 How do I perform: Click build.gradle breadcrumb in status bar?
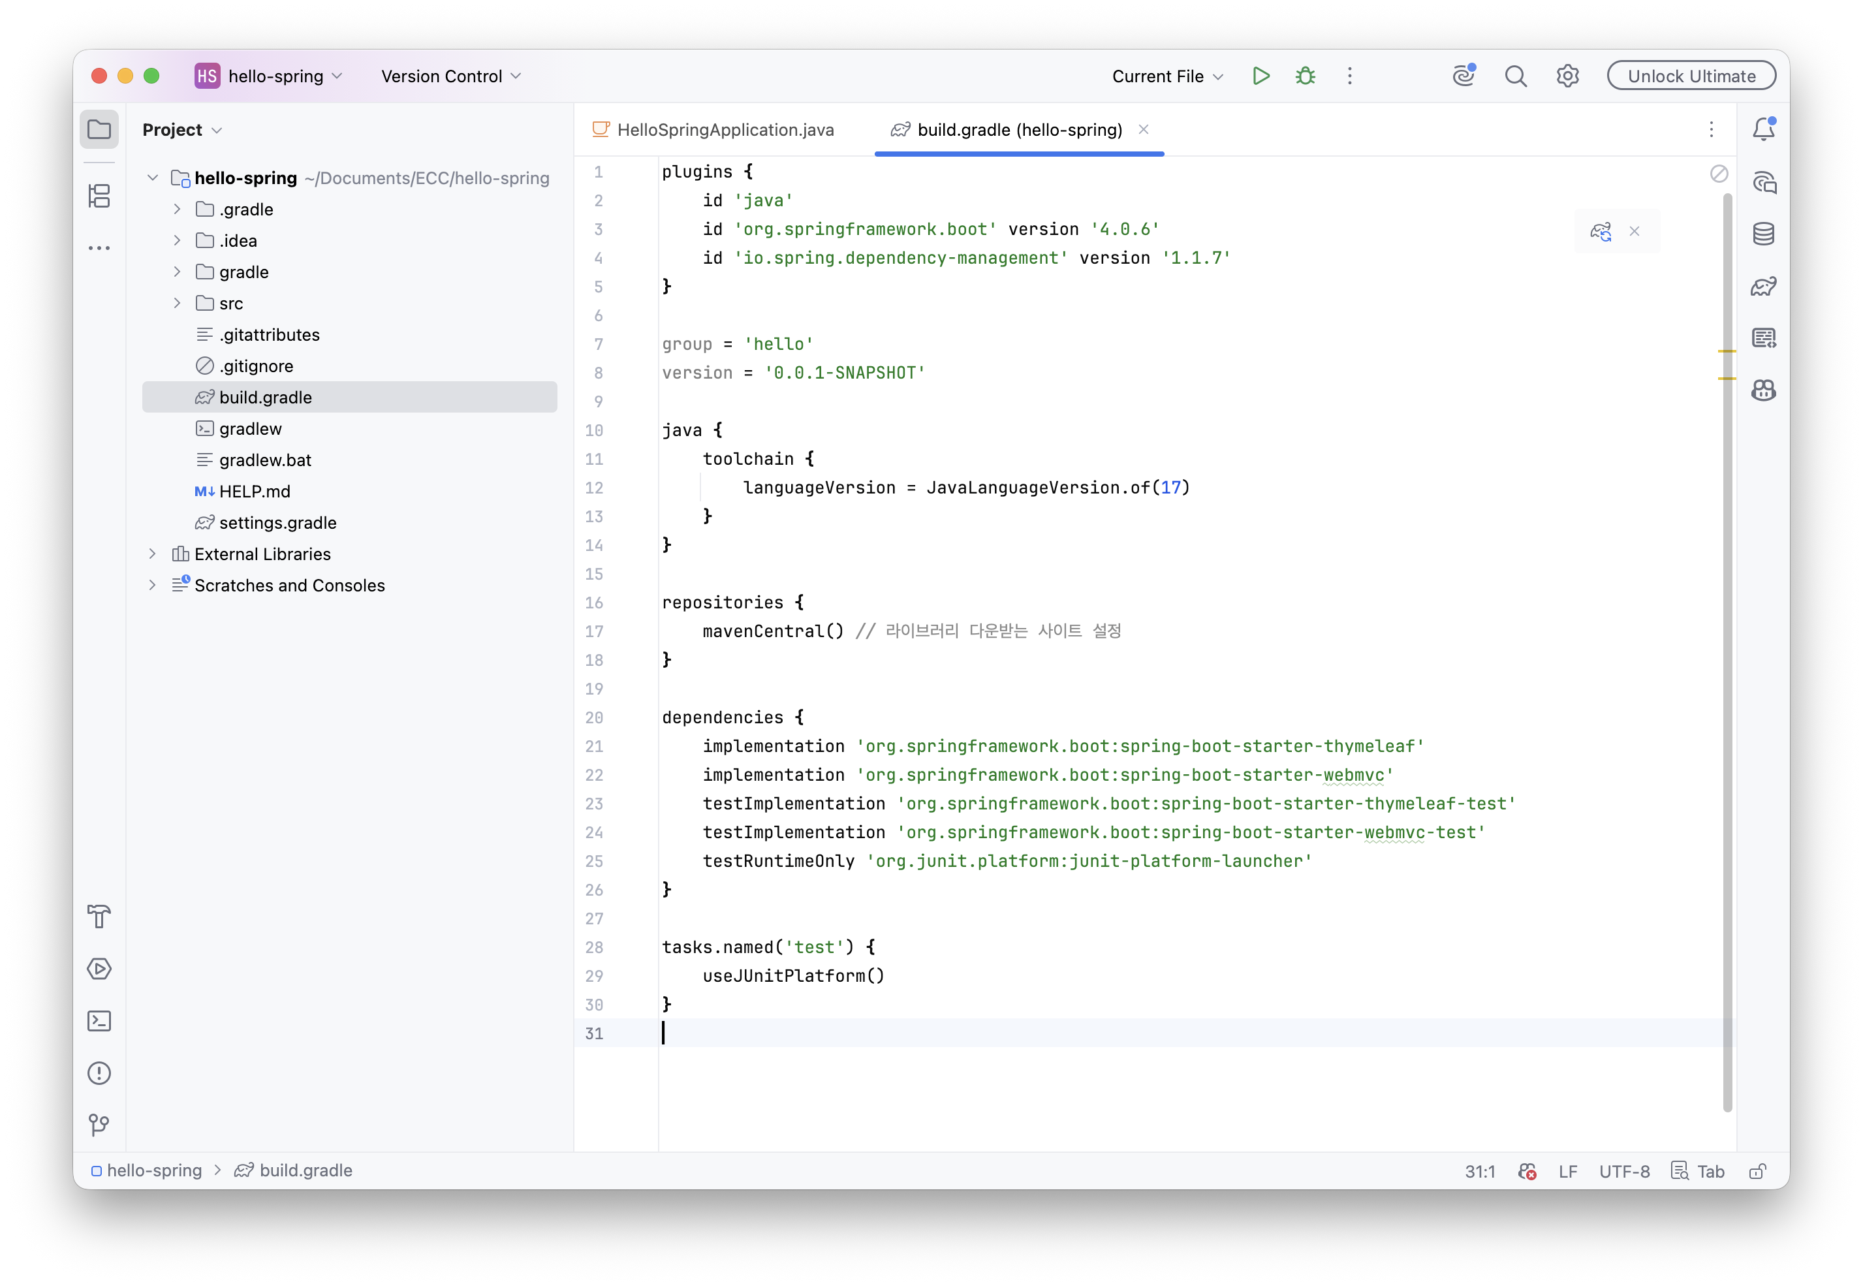(294, 1170)
